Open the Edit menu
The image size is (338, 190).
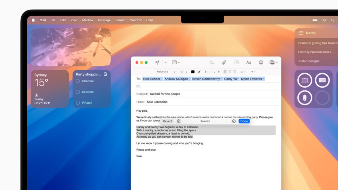click(63, 20)
